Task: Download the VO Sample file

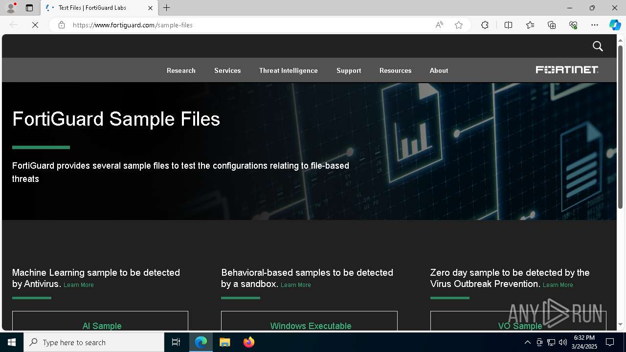Action: pos(518,321)
